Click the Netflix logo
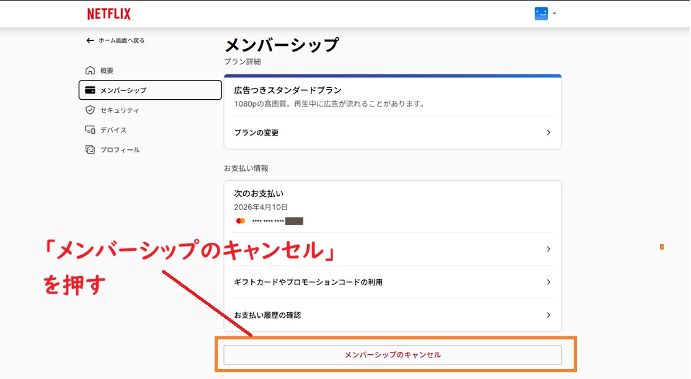The height and width of the screenshot is (379, 691). tap(109, 14)
